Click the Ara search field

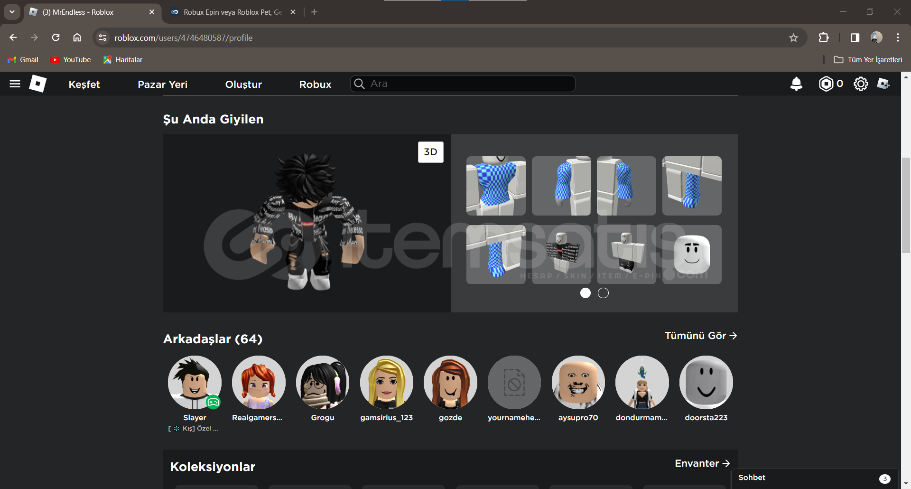coord(463,84)
